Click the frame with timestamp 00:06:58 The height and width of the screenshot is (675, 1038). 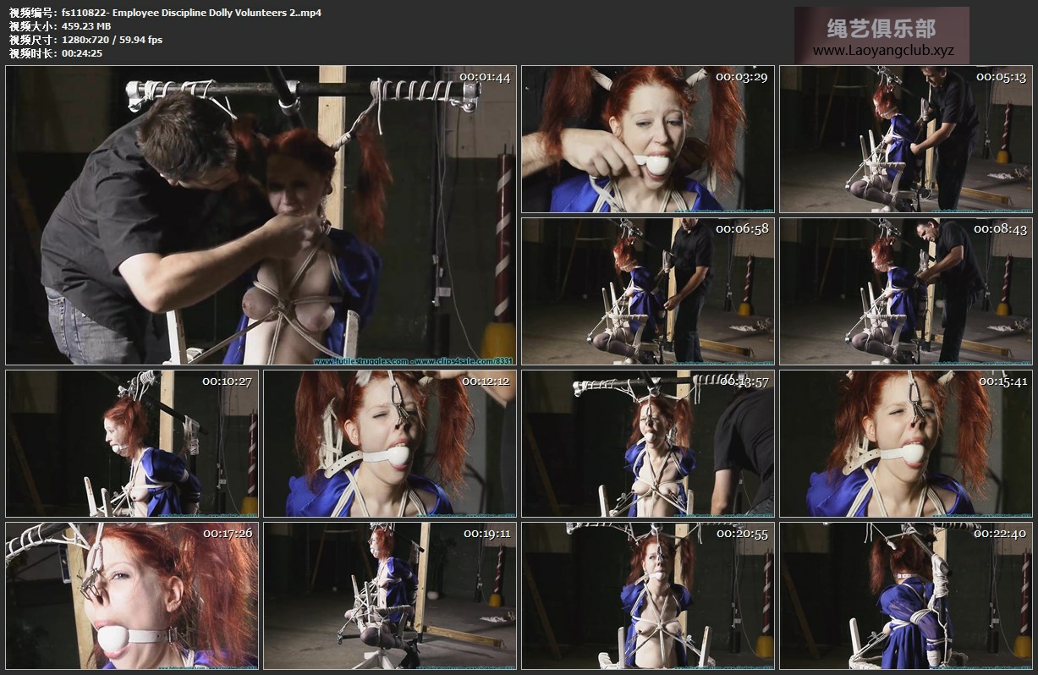click(647, 291)
